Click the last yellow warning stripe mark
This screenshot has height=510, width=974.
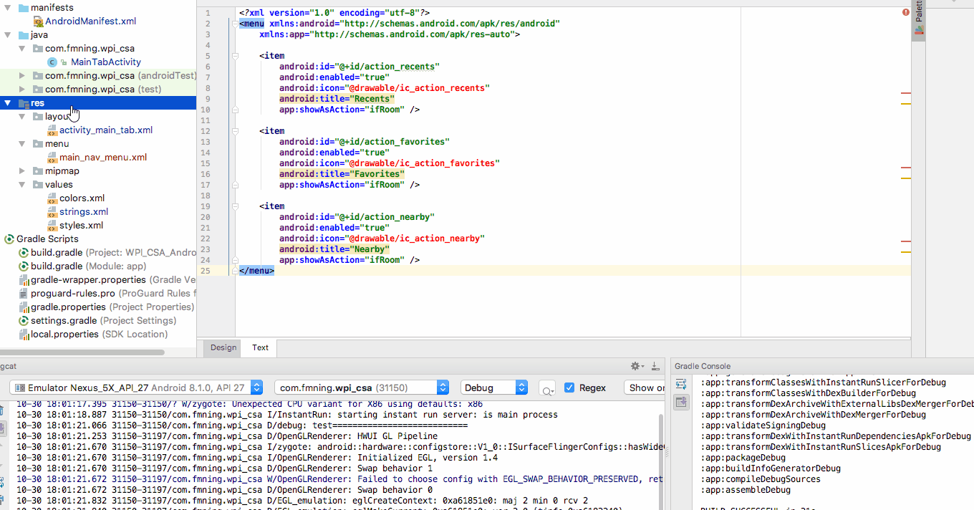(x=905, y=252)
